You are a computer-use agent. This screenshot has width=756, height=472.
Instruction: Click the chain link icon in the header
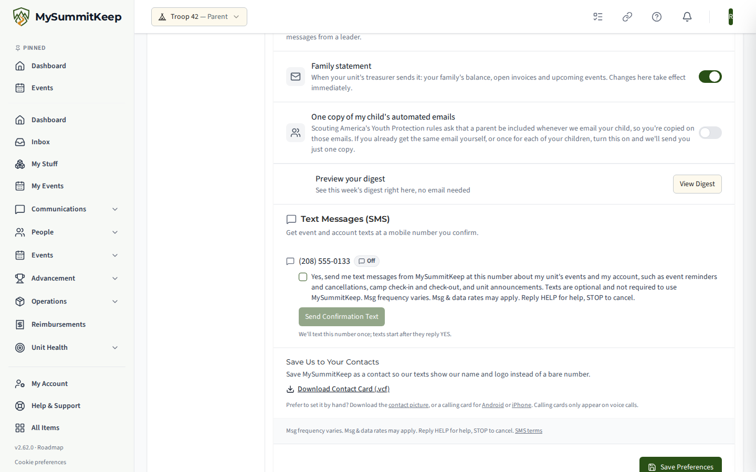(x=627, y=17)
